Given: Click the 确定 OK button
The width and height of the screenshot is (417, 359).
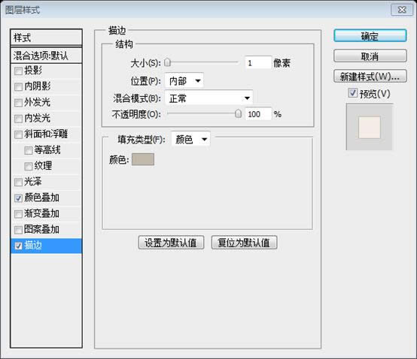Looking at the screenshot, I should click(x=370, y=36).
